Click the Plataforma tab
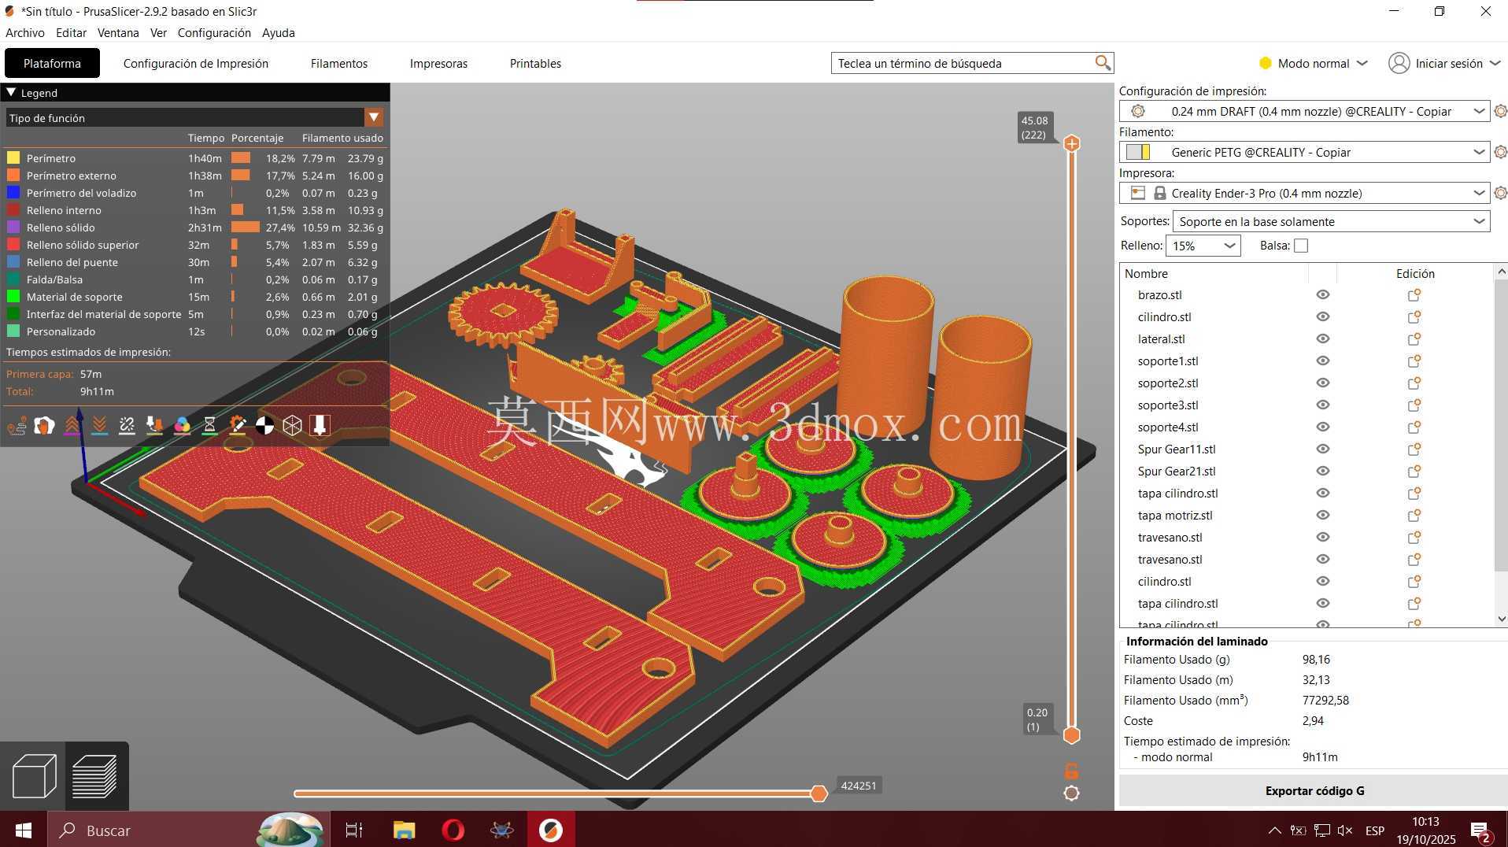 coord(52,63)
